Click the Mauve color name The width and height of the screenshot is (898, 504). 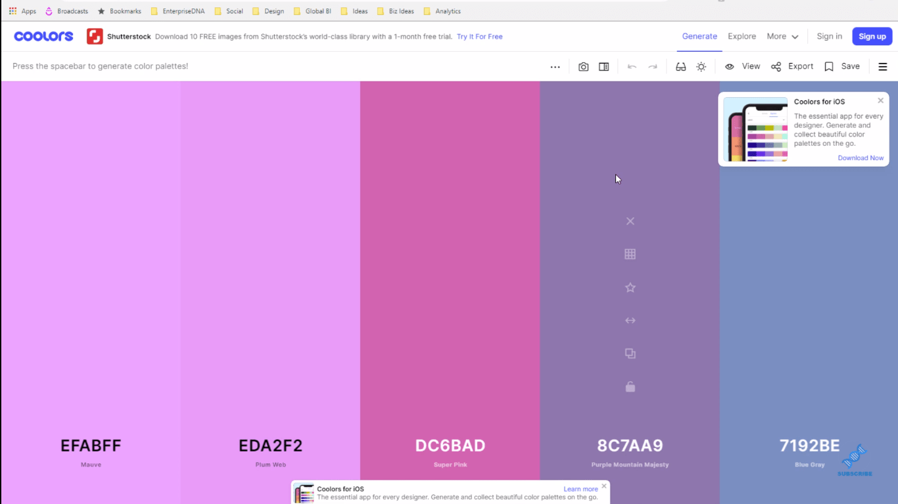click(x=91, y=465)
